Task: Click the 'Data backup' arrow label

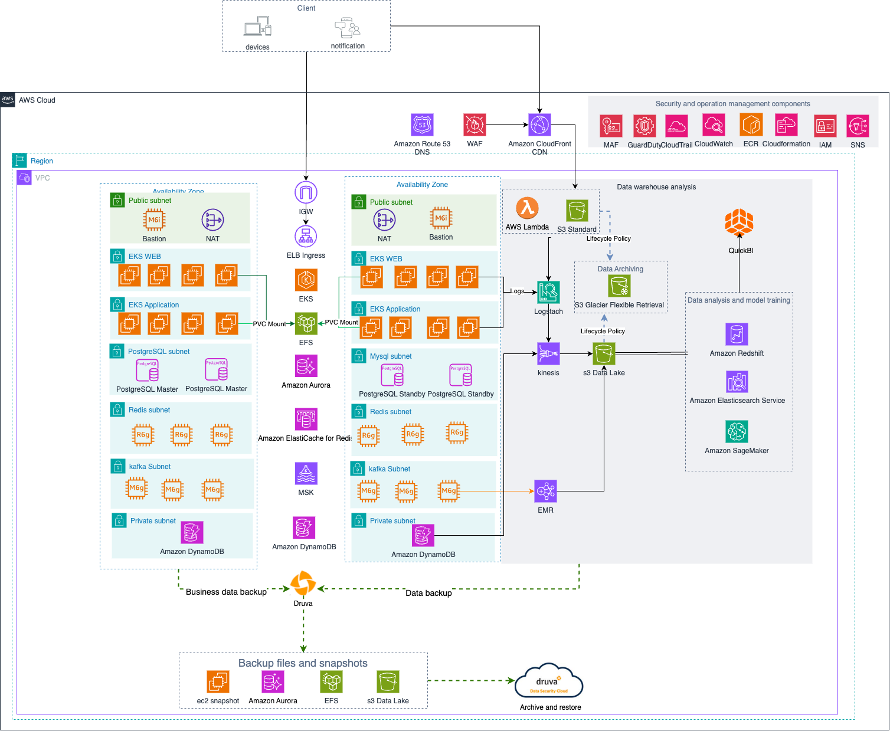Action: (x=428, y=593)
